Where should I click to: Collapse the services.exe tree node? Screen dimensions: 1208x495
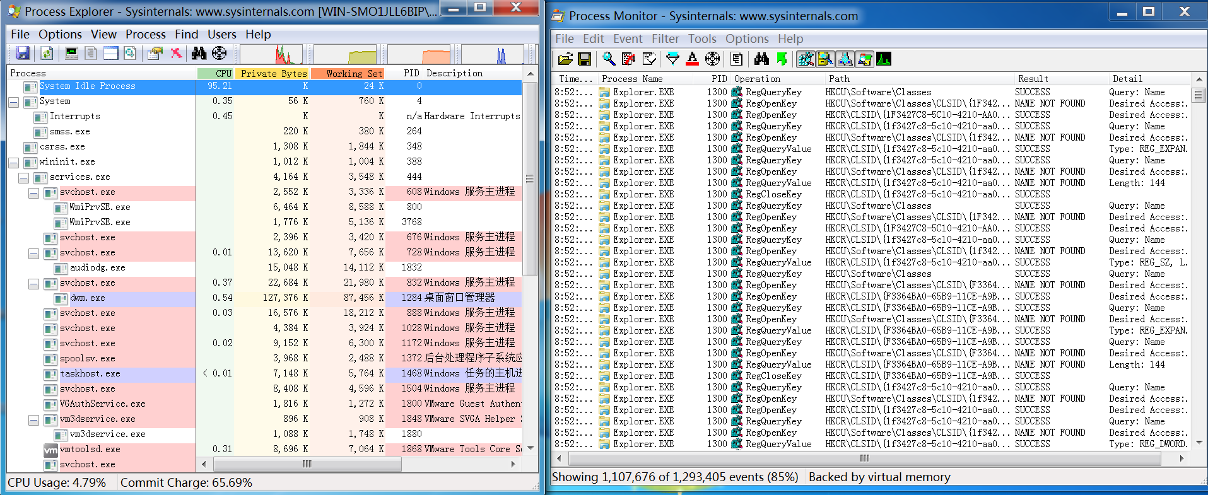coord(23,178)
